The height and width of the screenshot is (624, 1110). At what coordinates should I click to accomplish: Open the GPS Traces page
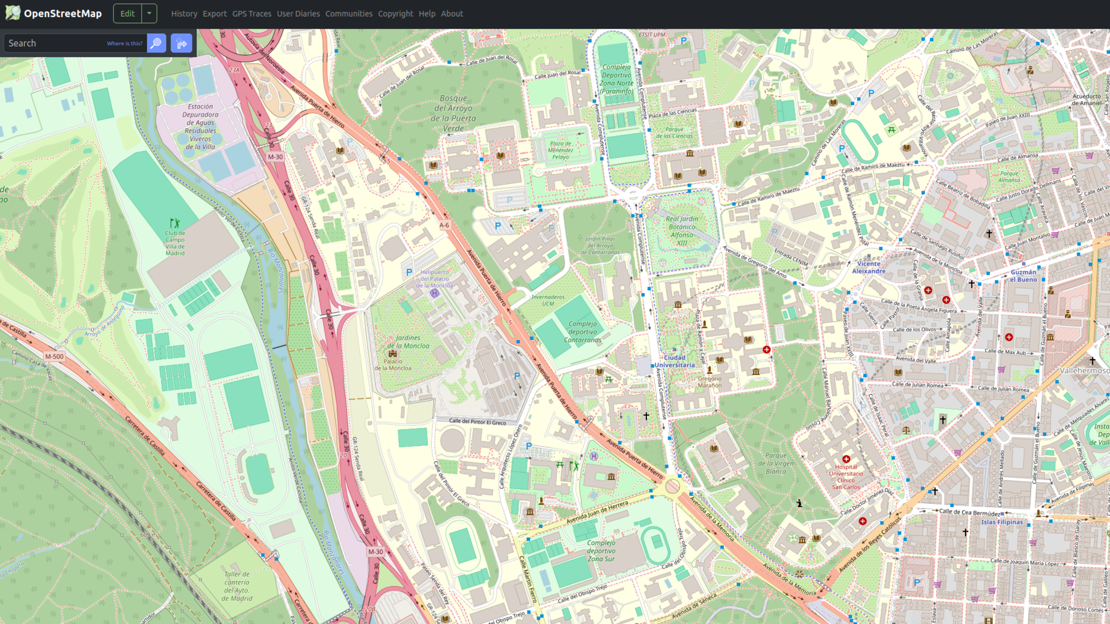coord(252,14)
